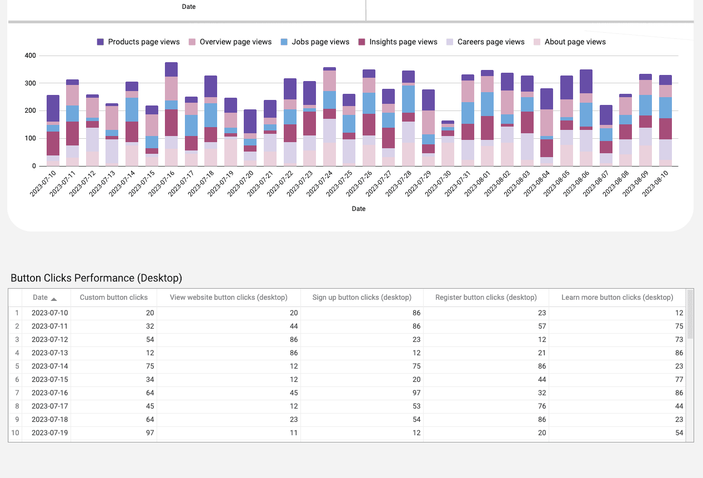Click the Jobs page views legend swatch
The image size is (703, 478).
click(284, 42)
